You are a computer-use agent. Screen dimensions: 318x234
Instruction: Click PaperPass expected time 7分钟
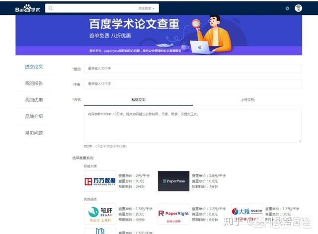(214, 186)
